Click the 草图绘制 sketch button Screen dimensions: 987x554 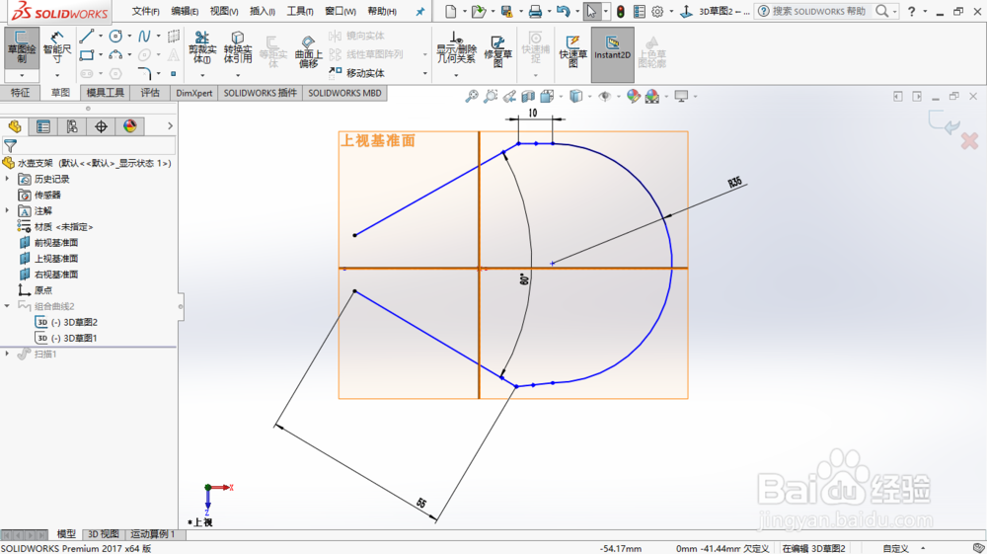click(x=22, y=47)
